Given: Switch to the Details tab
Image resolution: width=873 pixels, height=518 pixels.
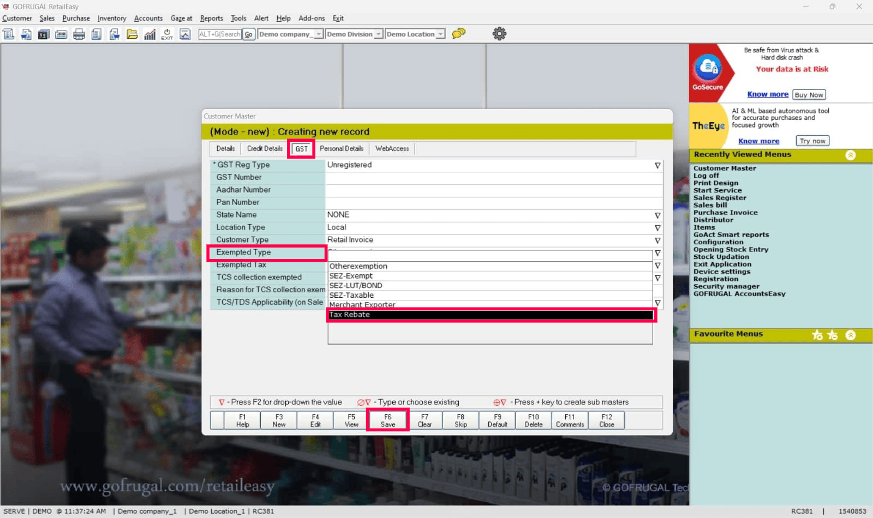Looking at the screenshot, I should click(x=225, y=149).
